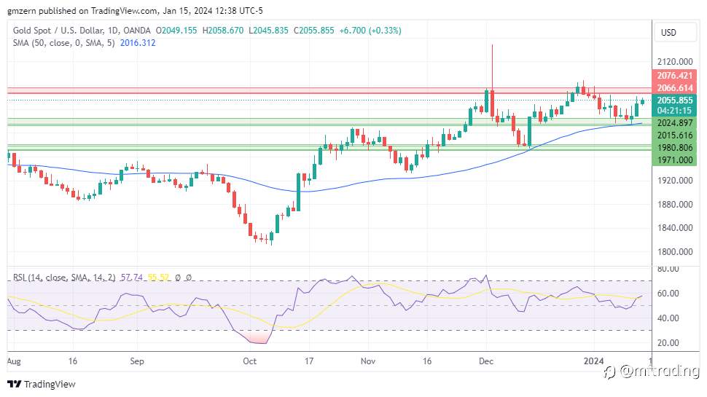Open the USD currency selector
The height and width of the screenshot is (397, 707).
click(x=674, y=33)
